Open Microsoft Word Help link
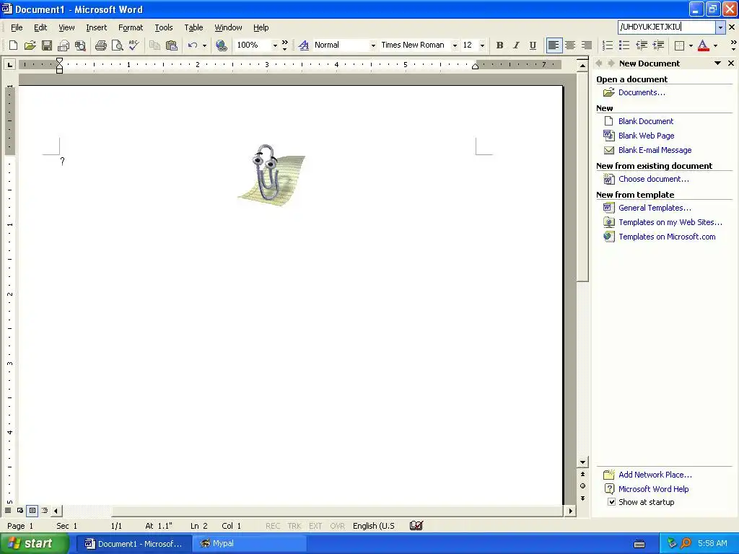739x554 pixels. [x=653, y=489]
